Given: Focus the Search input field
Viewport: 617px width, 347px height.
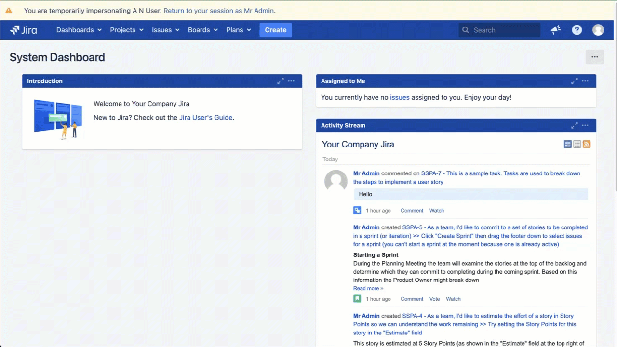Looking at the screenshot, I should [499, 30].
